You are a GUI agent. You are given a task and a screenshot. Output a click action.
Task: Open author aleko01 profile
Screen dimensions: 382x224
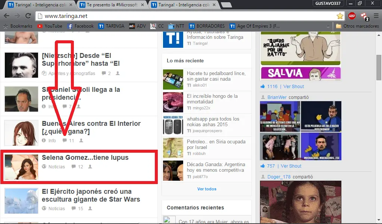tap(200, 85)
